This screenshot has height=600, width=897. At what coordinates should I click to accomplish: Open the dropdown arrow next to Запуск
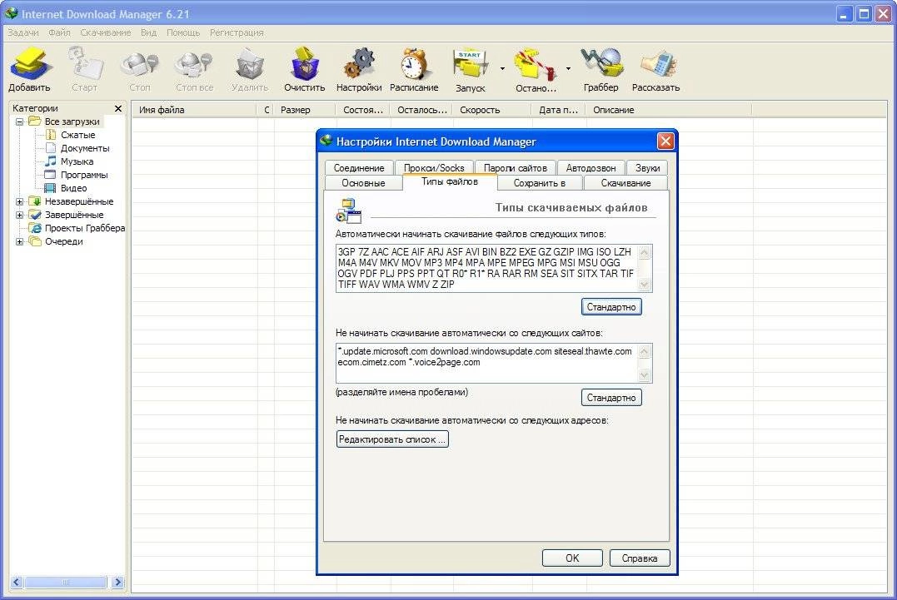[502, 68]
